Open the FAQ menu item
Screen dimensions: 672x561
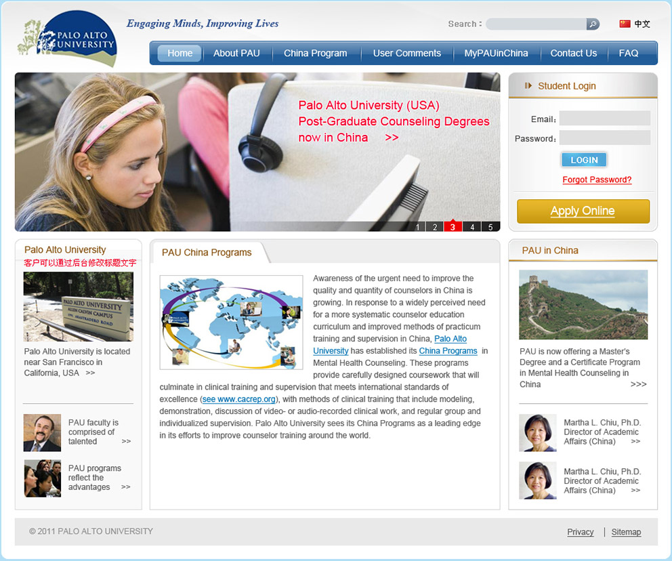pyautogui.click(x=628, y=53)
